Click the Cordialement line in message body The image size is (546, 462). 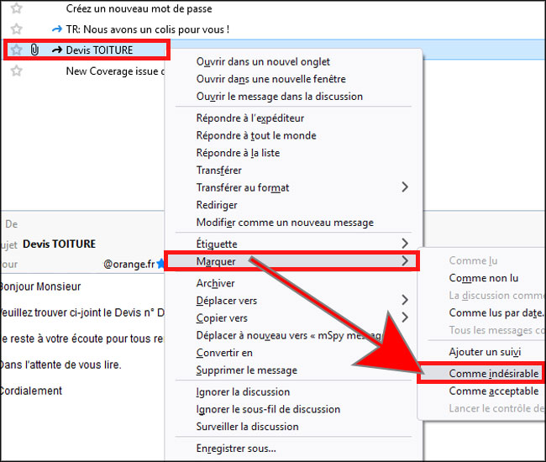(x=31, y=391)
